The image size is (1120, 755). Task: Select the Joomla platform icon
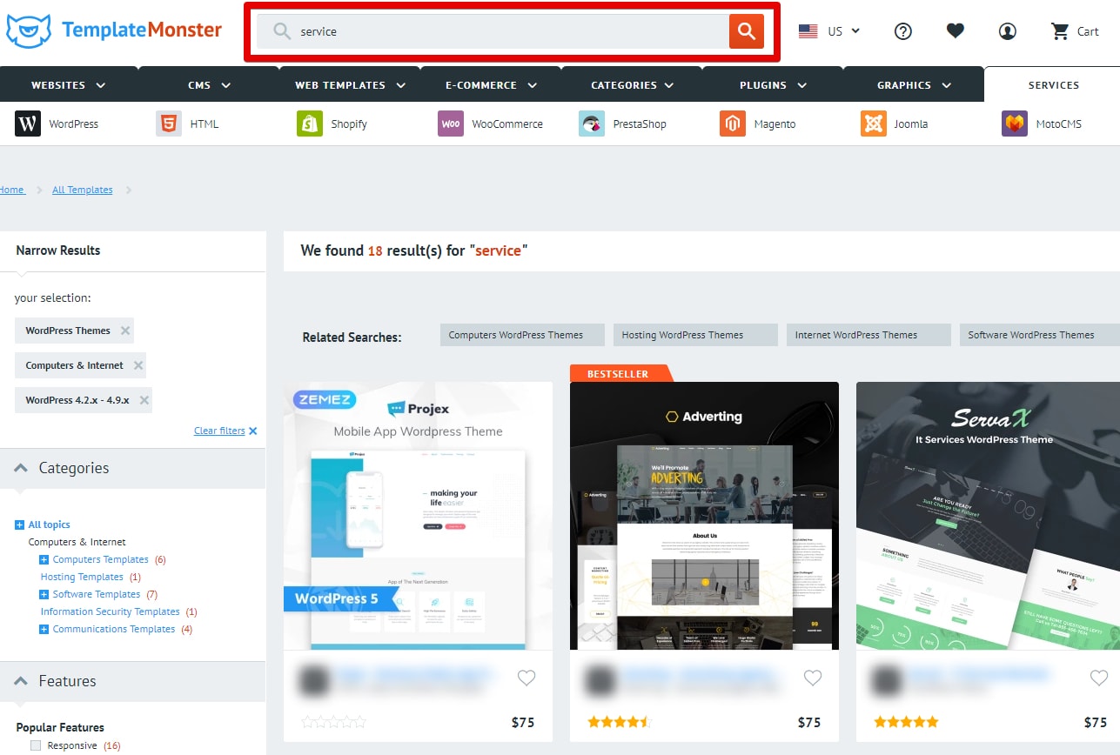(x=874, y=124)
